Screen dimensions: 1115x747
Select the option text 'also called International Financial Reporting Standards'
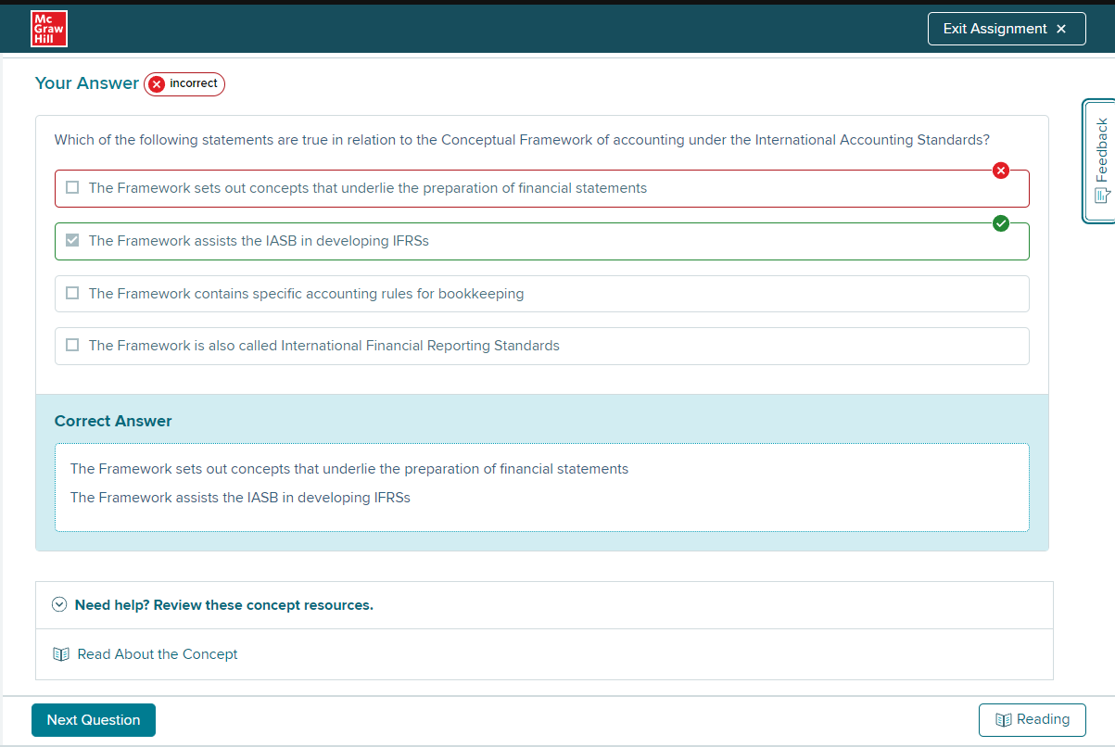coord(324,346)
